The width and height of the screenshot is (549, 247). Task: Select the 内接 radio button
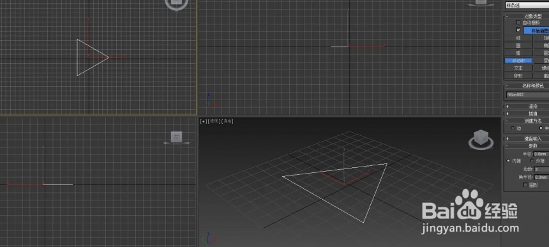click(x=509, y=161)
